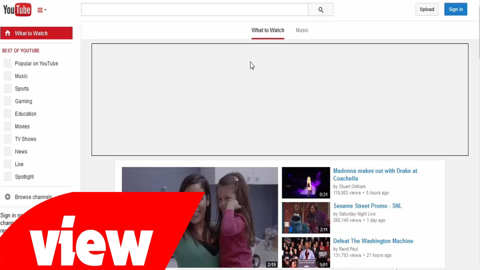Viewport: 480px width, 270px height.
Task: Open Movies in the sidebar
Action: 22,126
